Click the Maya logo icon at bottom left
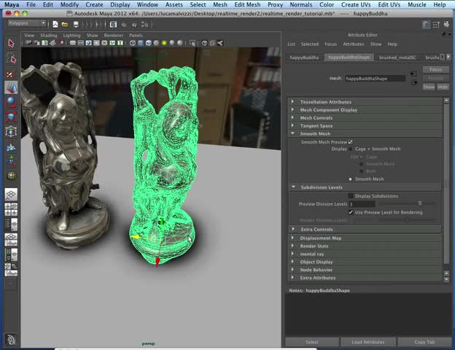 pos(11,339)
